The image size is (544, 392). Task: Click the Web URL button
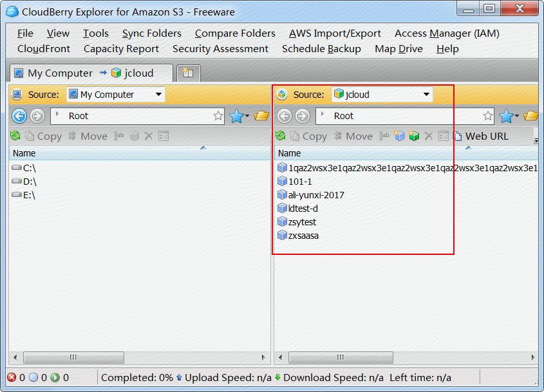[481, 136]
